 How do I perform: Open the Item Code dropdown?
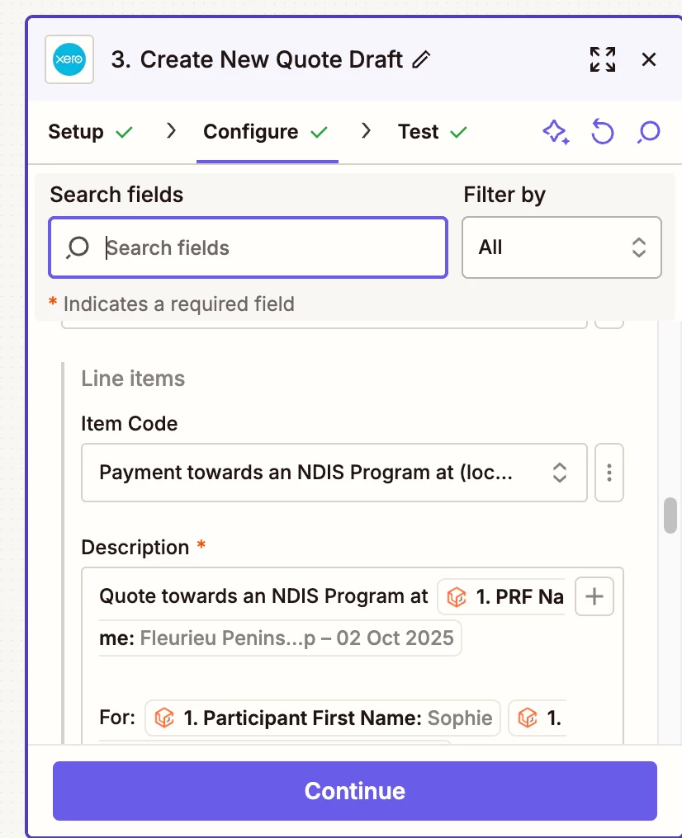click(334, 473)
